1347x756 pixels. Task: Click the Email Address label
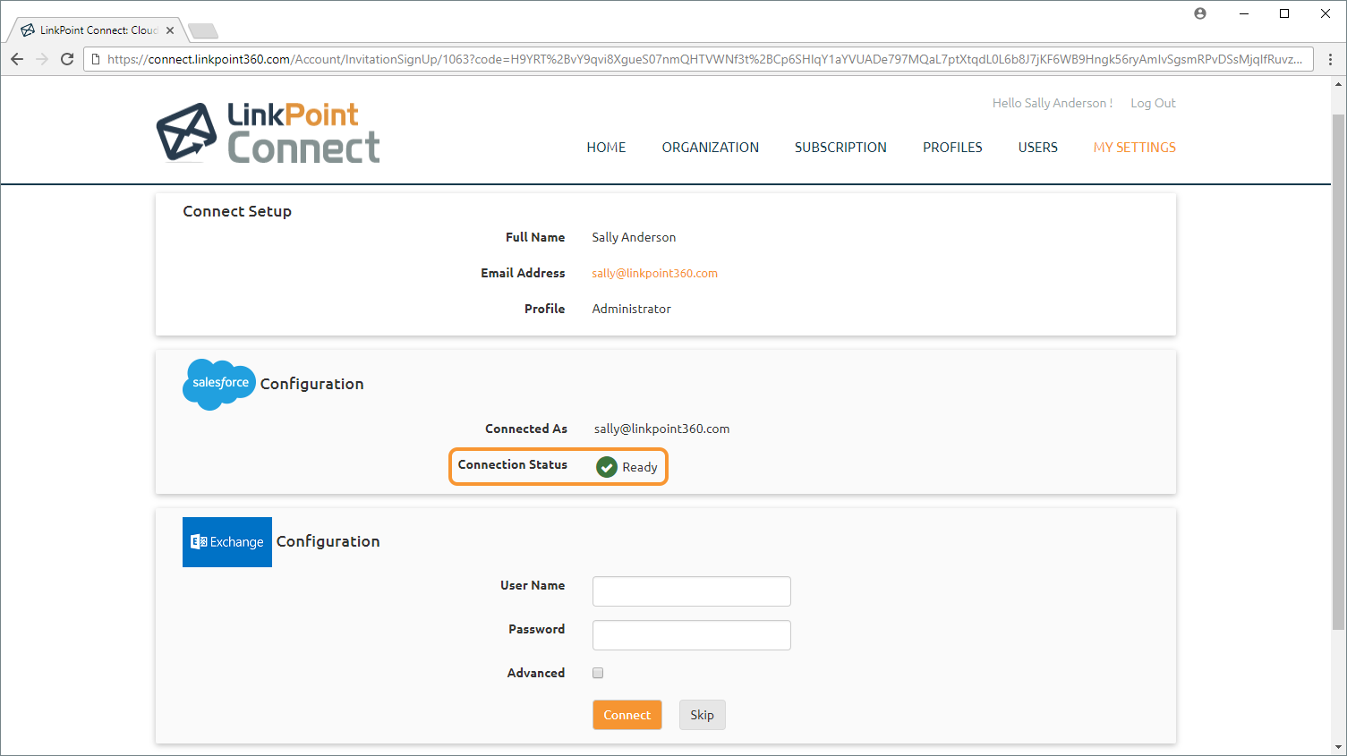(x=523, y=273)
